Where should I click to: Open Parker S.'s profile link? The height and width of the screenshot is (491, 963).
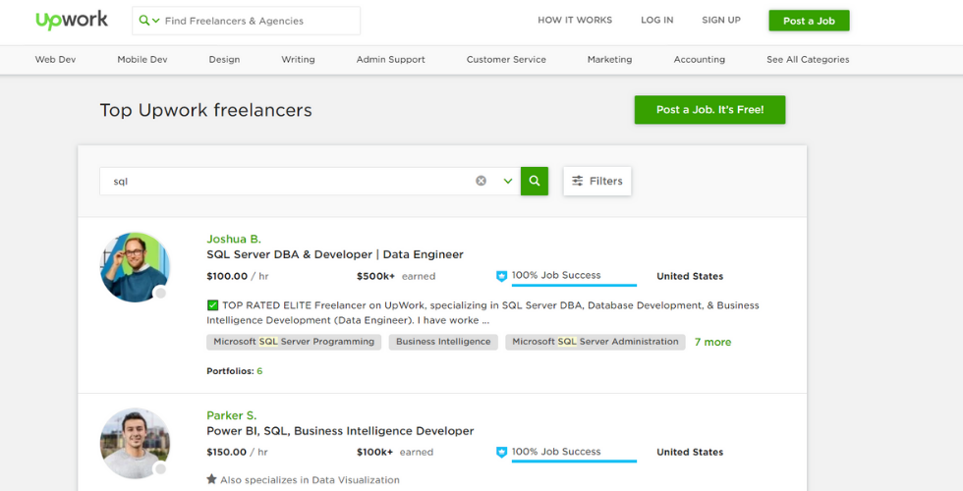pos(232,415)
